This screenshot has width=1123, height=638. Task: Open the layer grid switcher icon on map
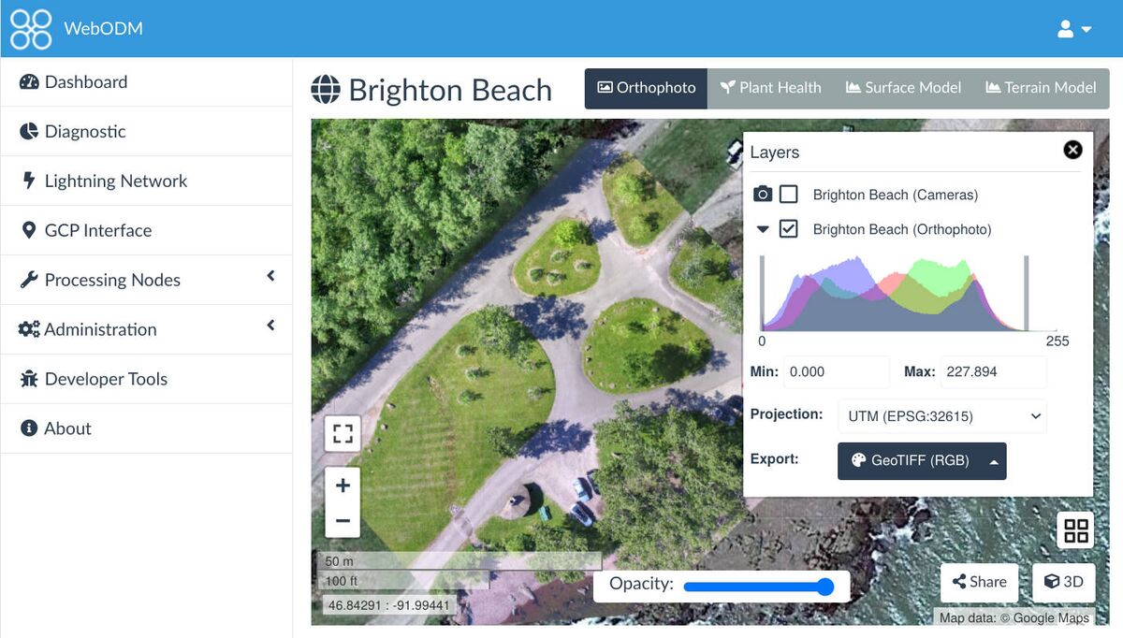tap(1075, 529)
